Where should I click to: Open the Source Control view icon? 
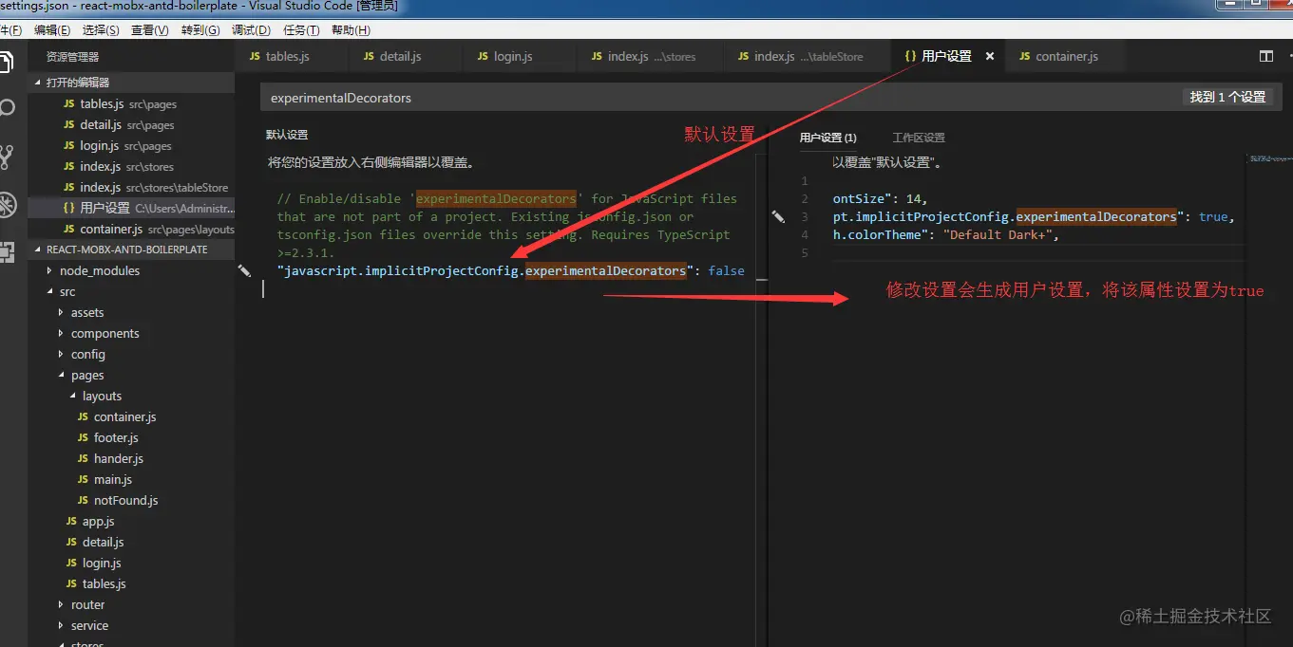(x=6, y=157)
